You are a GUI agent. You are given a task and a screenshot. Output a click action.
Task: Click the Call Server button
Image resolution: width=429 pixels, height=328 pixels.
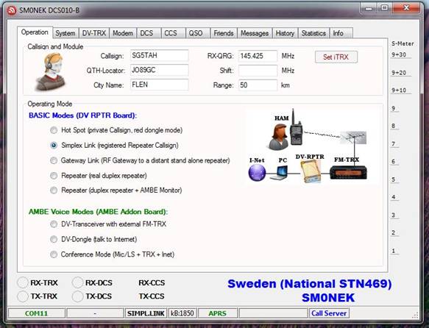point(329,313)
